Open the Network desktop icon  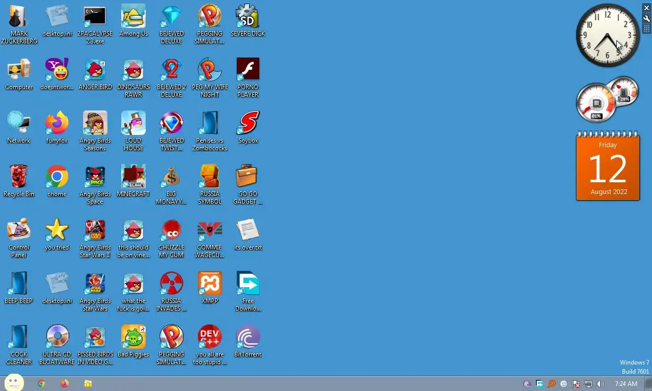pos(19,127)
